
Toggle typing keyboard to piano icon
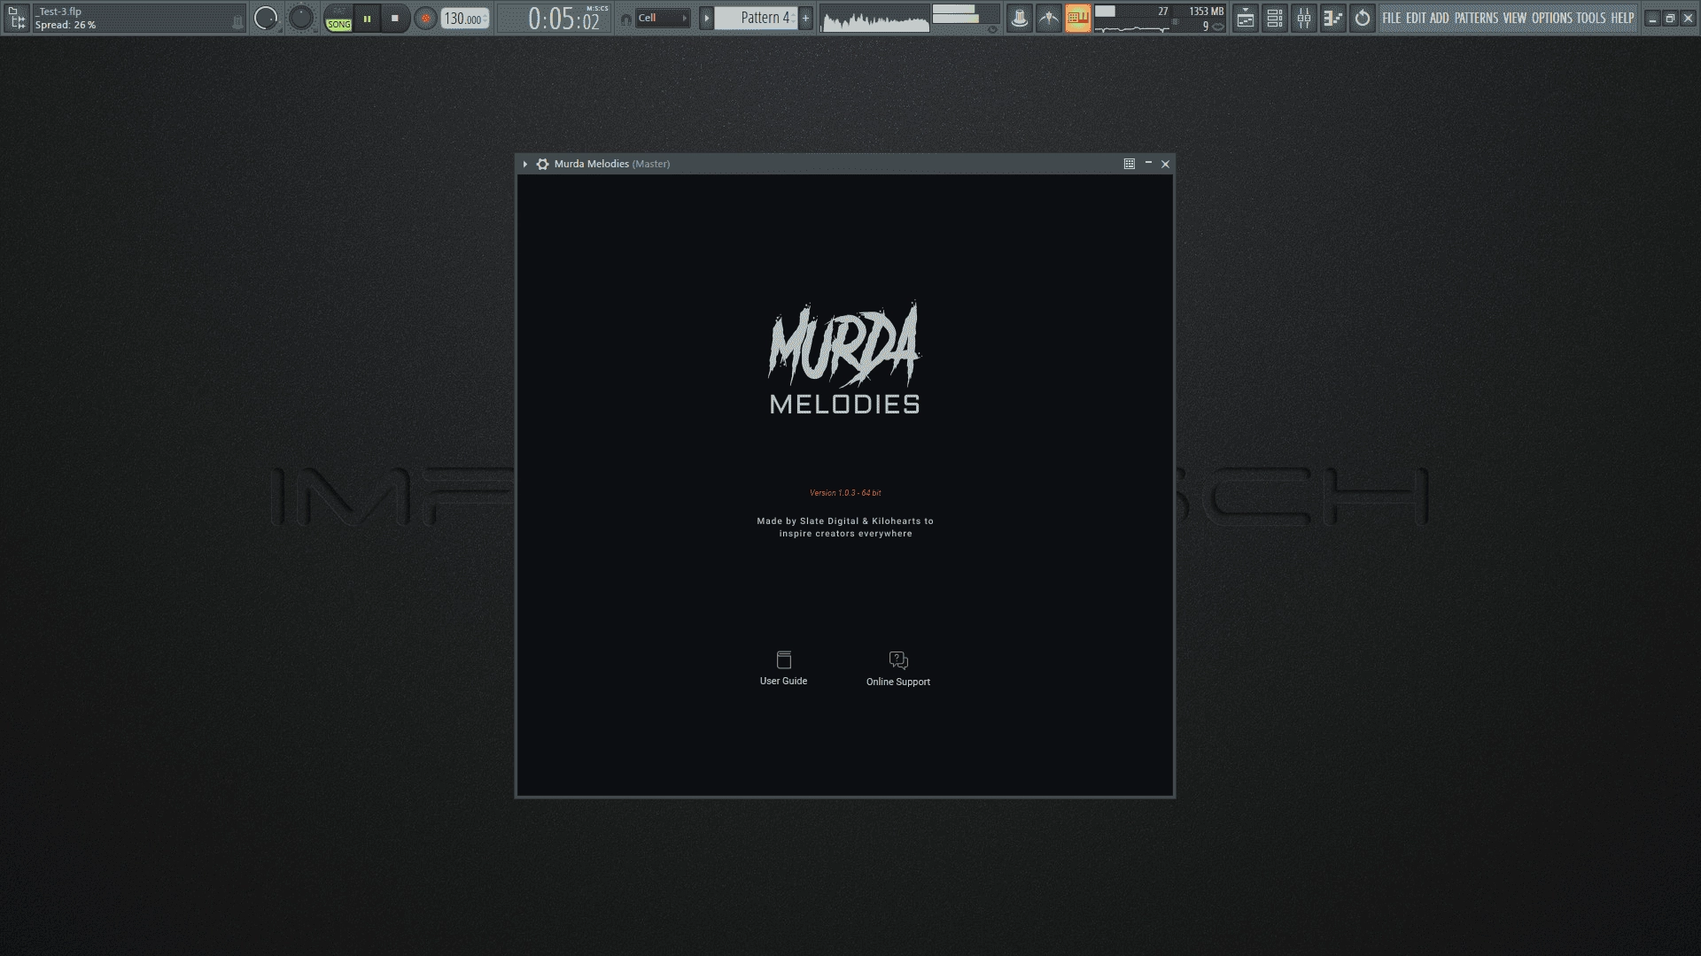[x=1077, y=18]
